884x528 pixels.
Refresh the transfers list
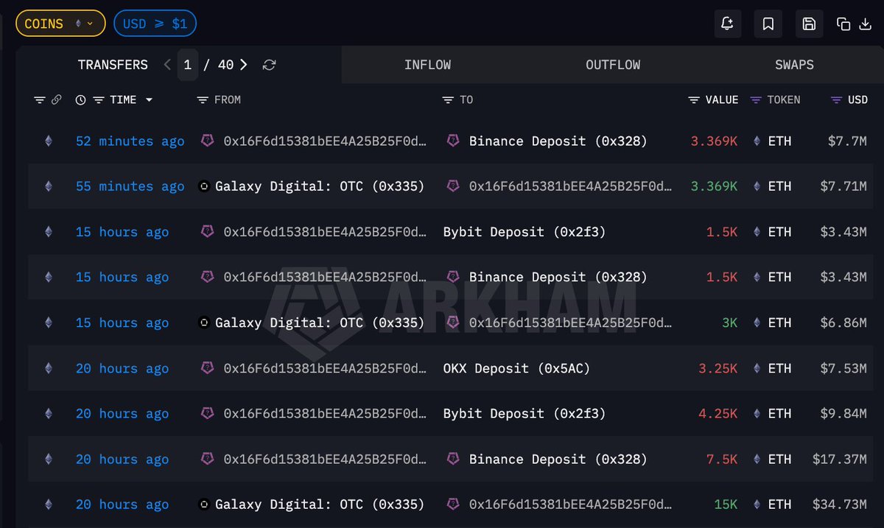(x=270, y=65)
